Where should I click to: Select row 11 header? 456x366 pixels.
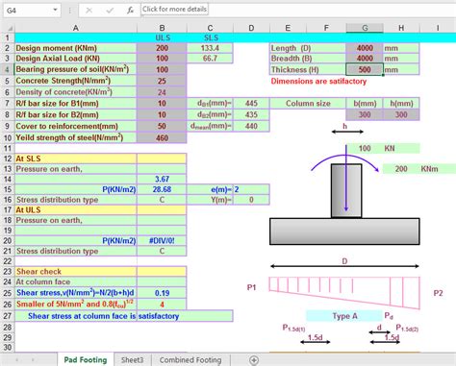click(8, 148)
